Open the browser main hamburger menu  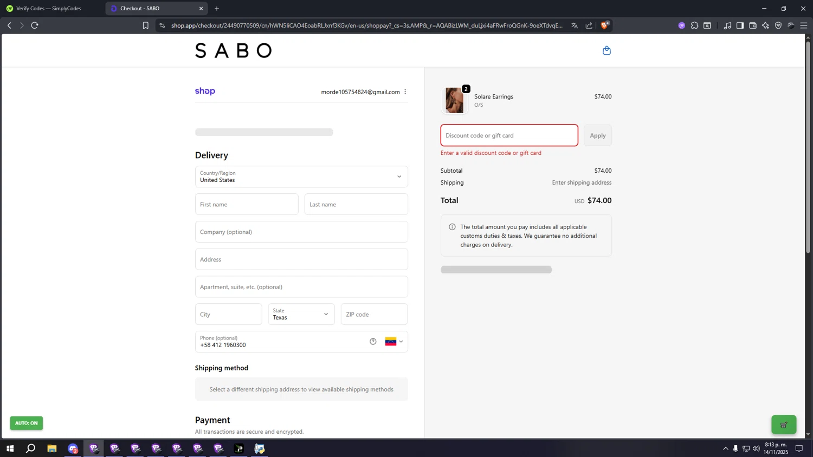(x=804, y=25)
